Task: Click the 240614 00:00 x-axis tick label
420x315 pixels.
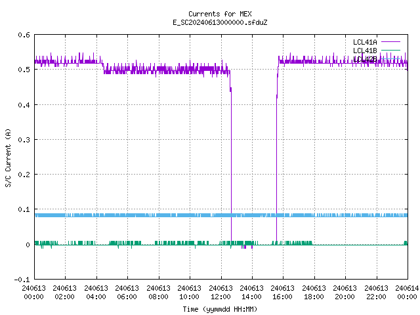Action: (x=407, y=292)
